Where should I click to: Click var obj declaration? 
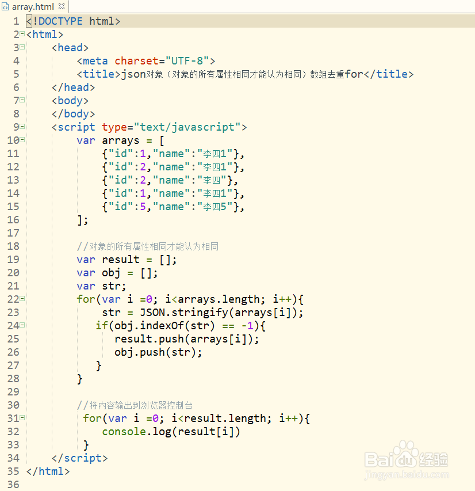(x=117, y=273)
